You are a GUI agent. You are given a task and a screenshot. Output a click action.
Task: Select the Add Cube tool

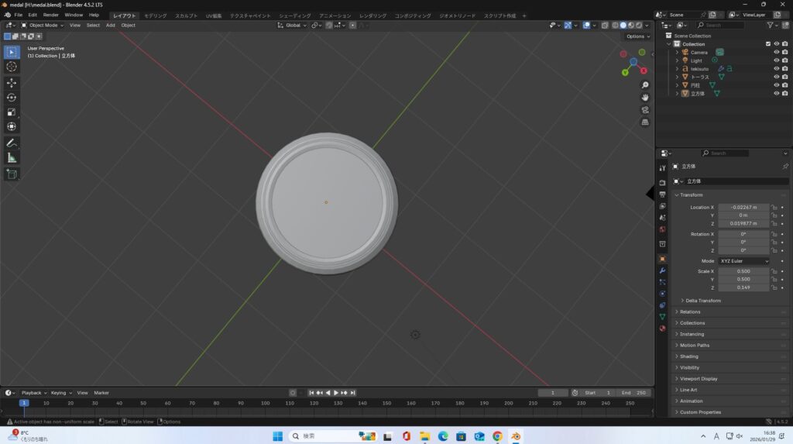(x=12, y=174)
